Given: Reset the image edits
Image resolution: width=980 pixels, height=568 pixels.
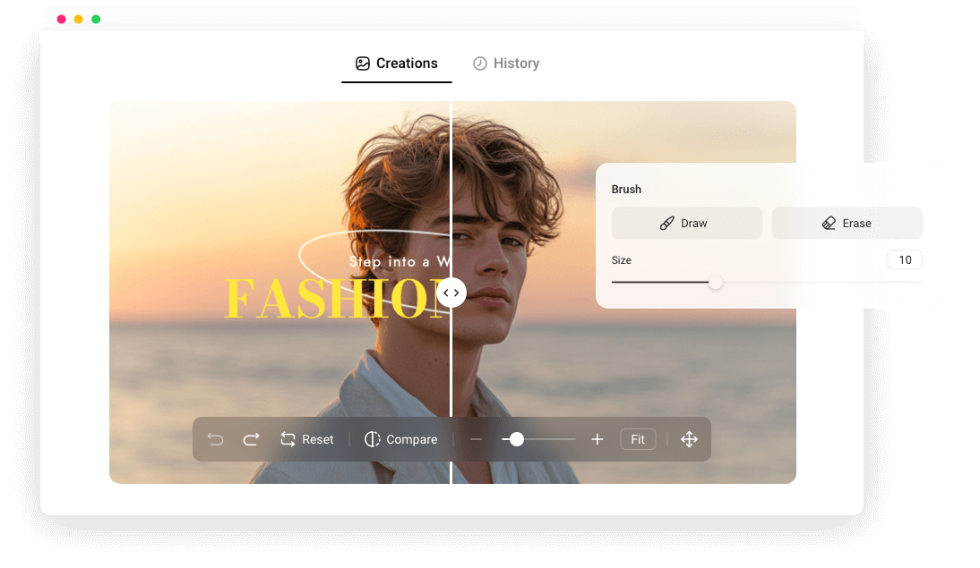Looking at the screenshot, I should [x=307, y=439].
